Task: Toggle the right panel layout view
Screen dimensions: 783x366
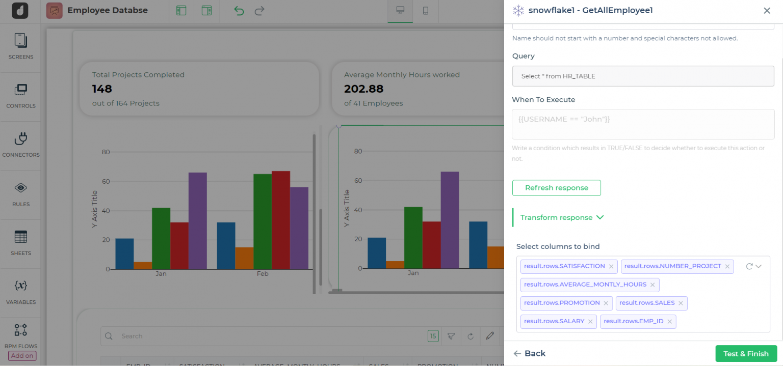Action: point(206,10)
